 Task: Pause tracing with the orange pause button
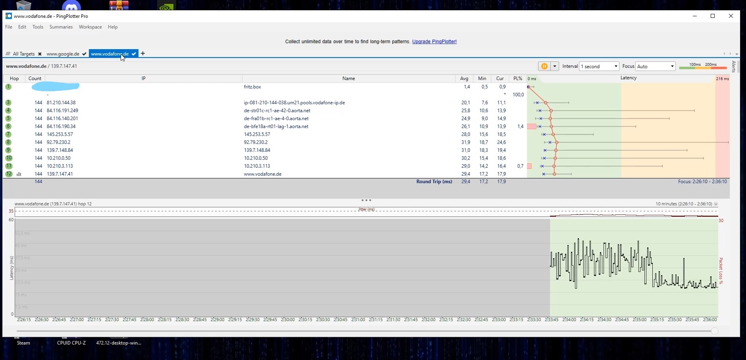(x=544, y=66)
